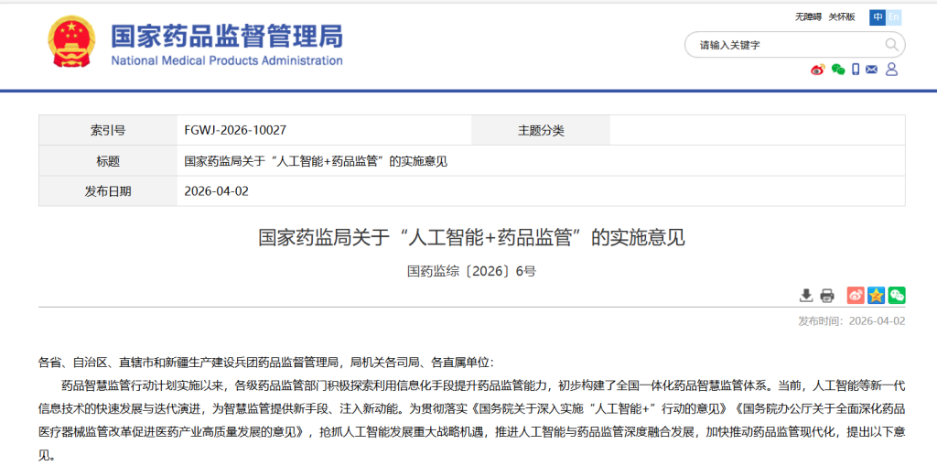Click the mobile phone icon in header
937x466 pixels.
[x=856, y=70]
